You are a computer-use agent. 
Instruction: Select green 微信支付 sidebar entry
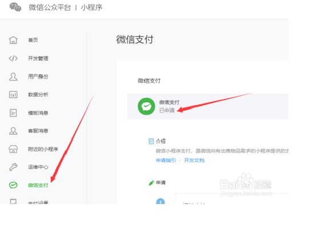38,185
